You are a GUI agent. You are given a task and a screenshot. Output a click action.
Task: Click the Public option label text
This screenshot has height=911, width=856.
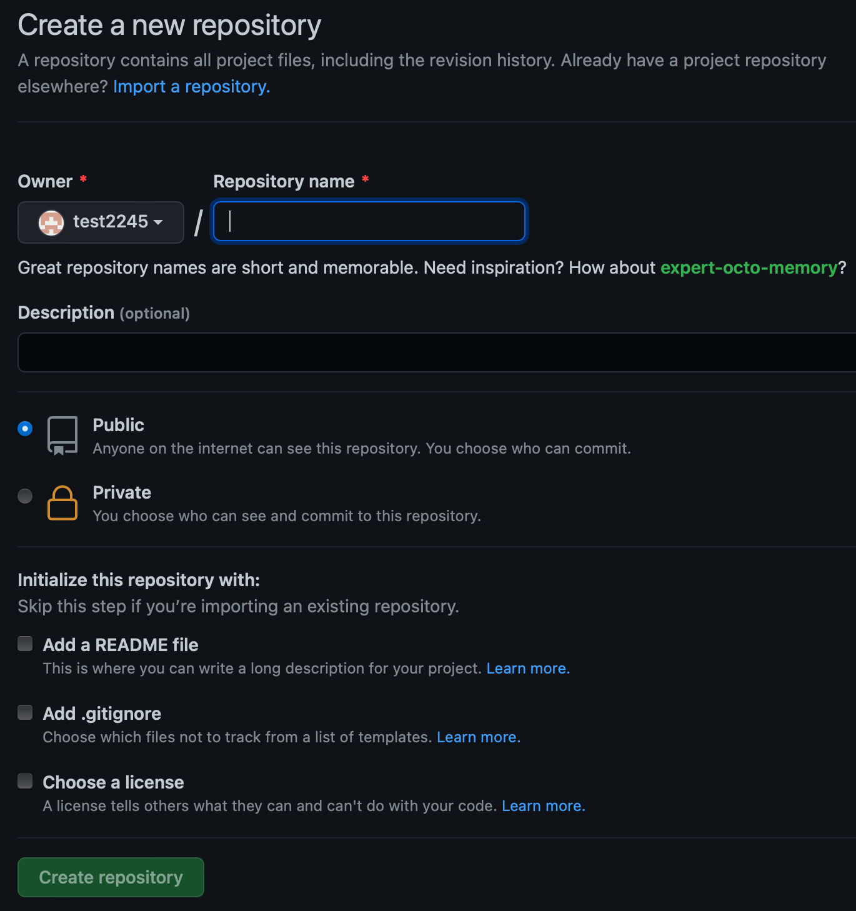coord(118,425)
